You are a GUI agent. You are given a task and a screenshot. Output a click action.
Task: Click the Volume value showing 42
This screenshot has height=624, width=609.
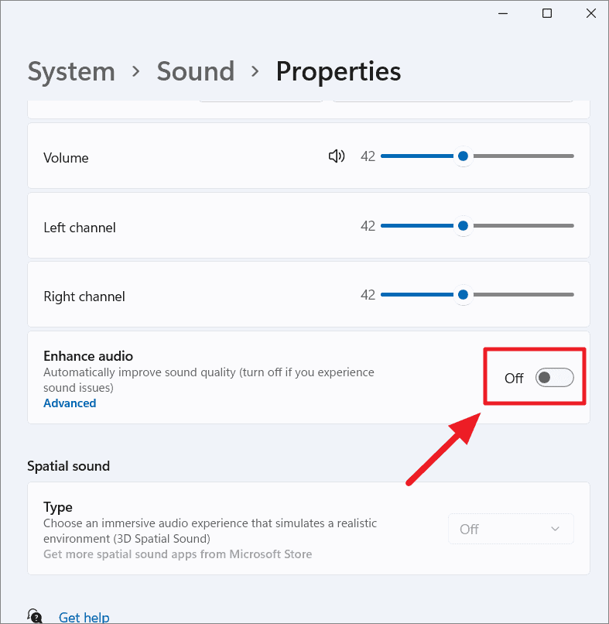[x=368, y=156]
